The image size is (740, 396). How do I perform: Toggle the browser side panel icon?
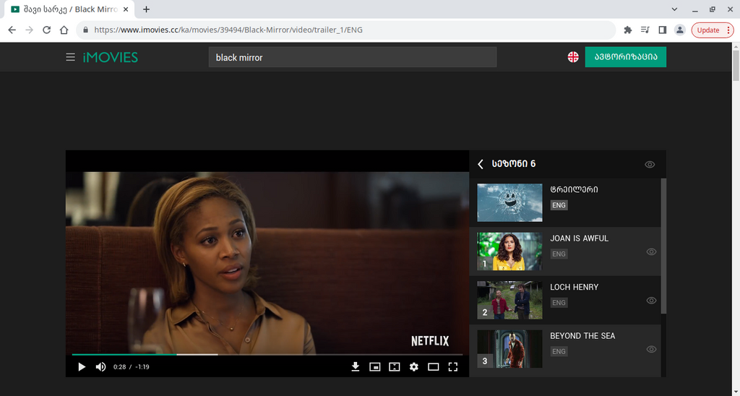(663, 30)
